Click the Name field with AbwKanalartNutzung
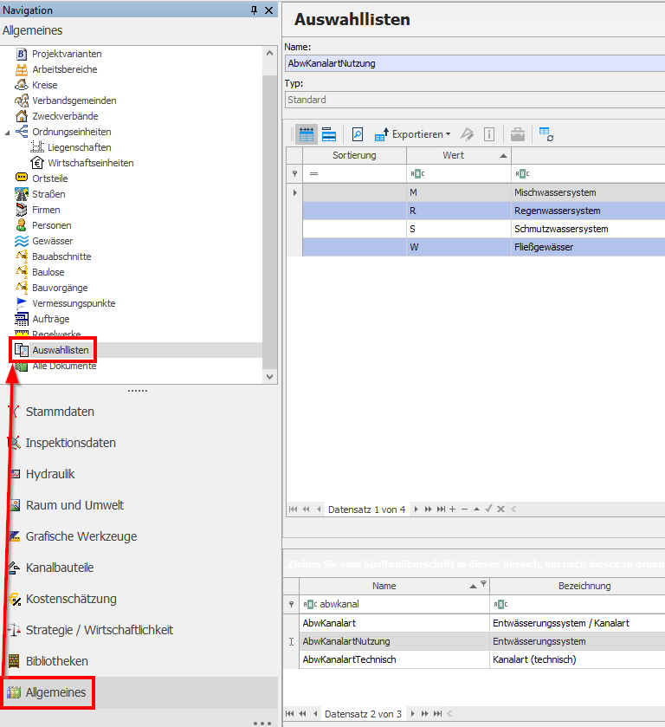 (x=472, y=63)
